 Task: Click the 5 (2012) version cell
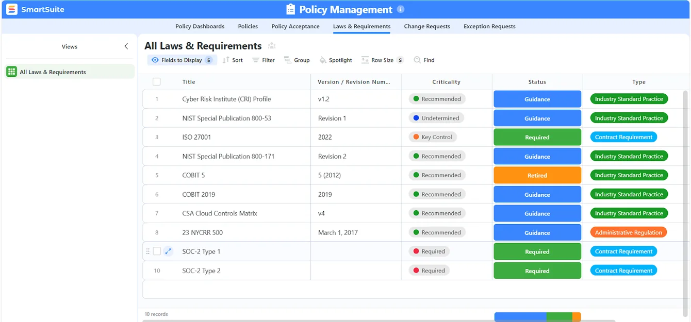pyautogui.click(x=356, y=175)
